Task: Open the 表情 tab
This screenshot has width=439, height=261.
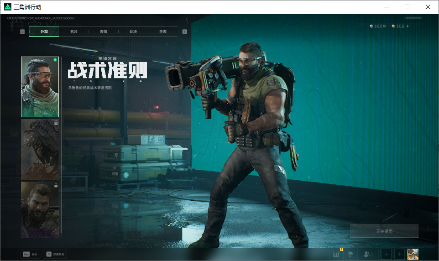Action: click(x=103, y=31)
